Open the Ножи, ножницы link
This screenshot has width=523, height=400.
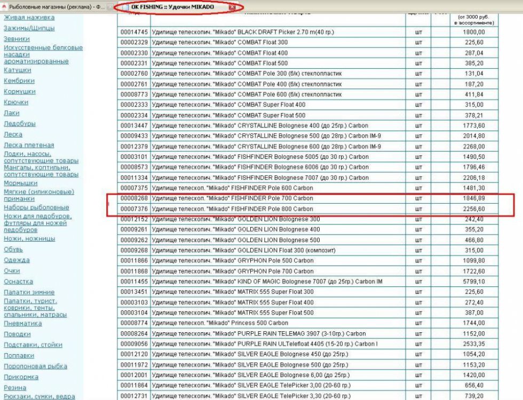coord(29,239)
